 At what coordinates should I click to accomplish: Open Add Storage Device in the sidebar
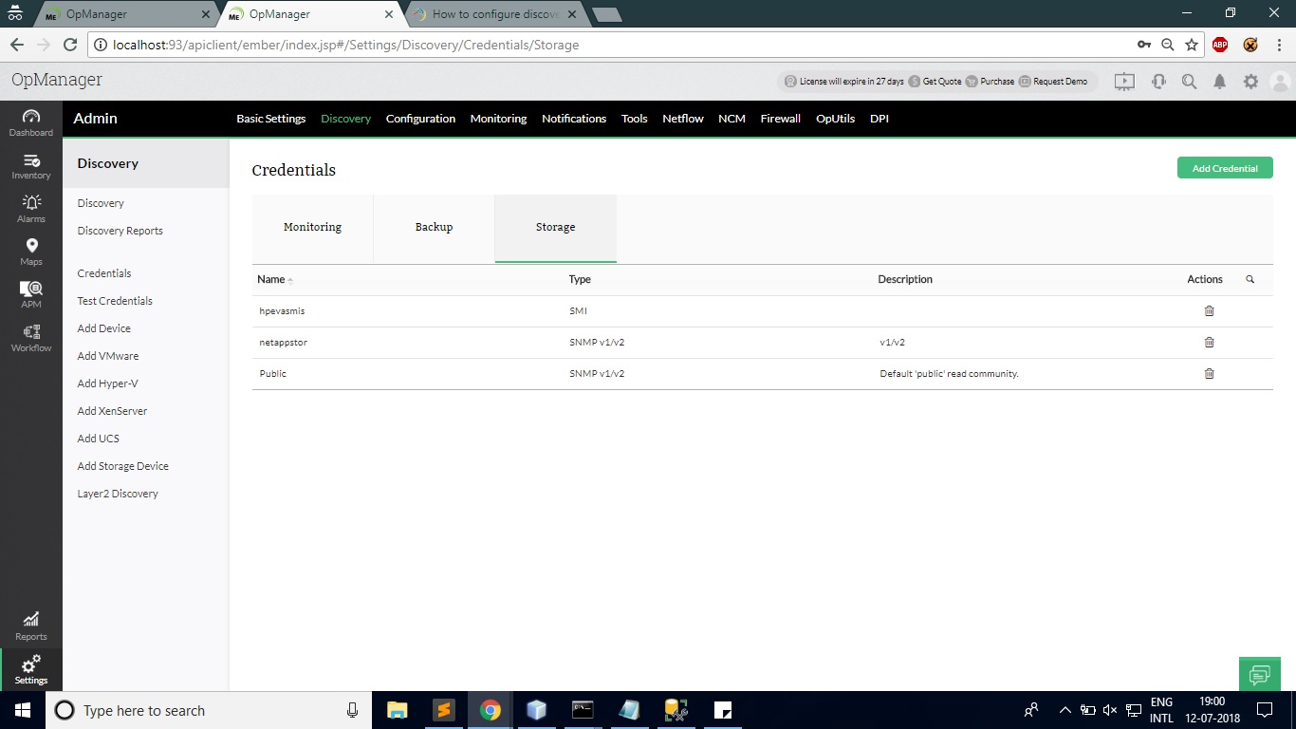click(x=123, y=466)
